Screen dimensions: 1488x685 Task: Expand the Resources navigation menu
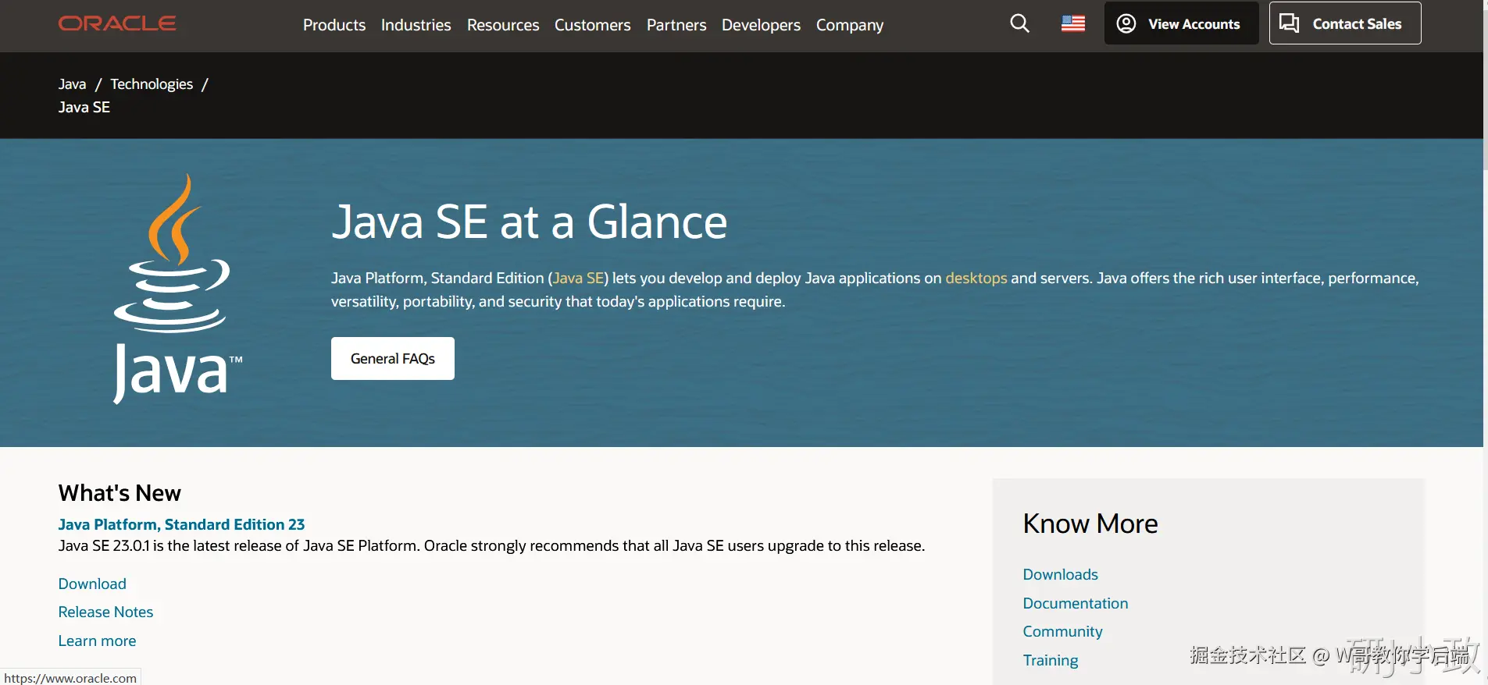tap(503, 25)
